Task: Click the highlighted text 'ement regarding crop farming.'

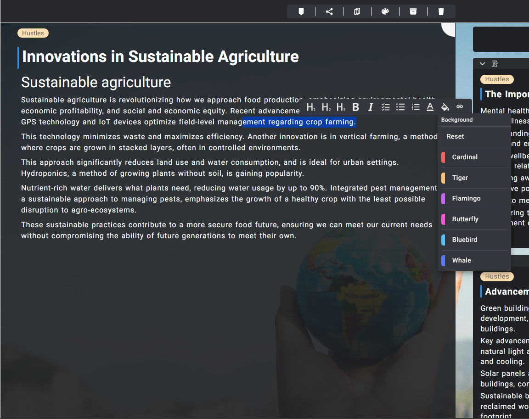Action: [x=299, y=122]
